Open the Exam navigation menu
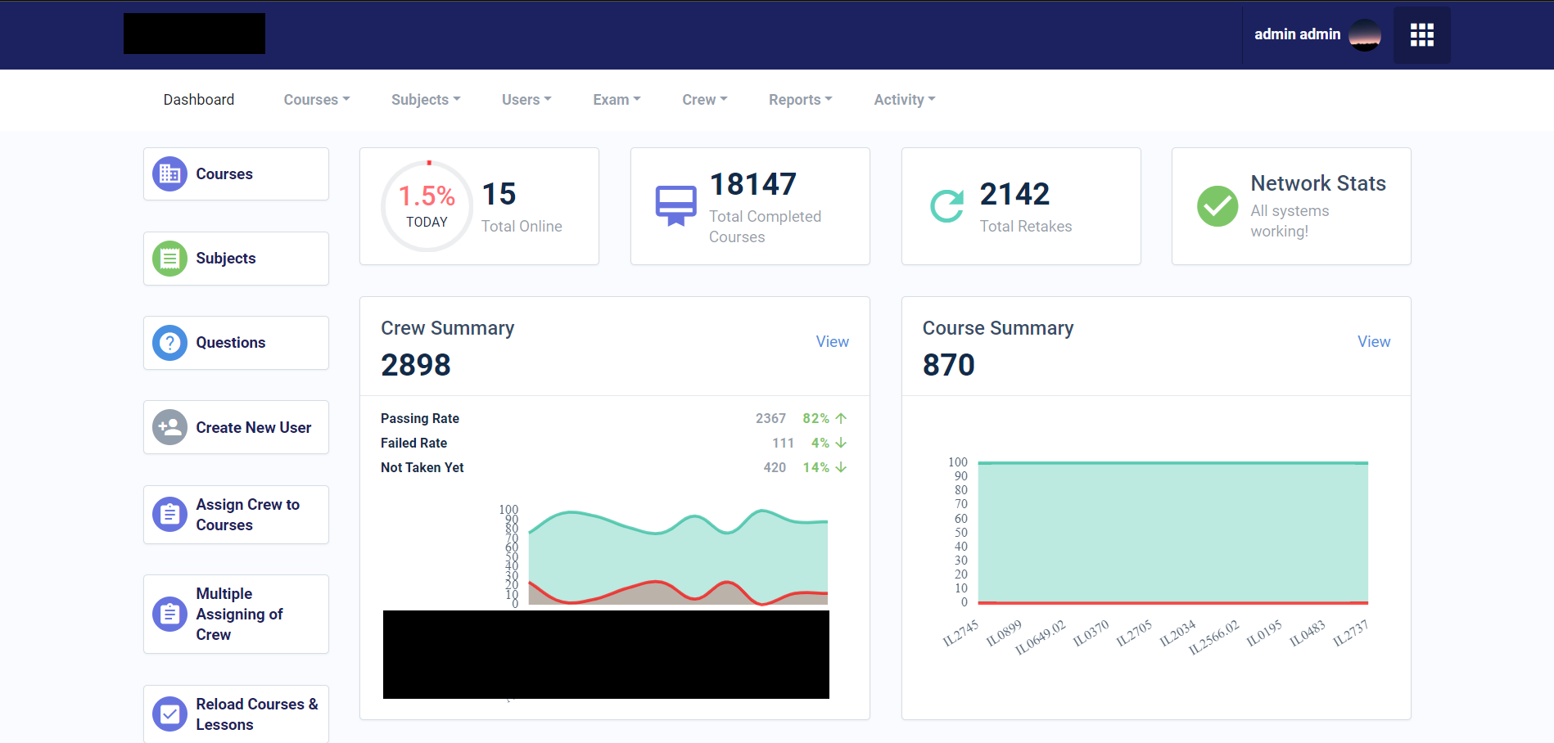 (x=616, y=100)
